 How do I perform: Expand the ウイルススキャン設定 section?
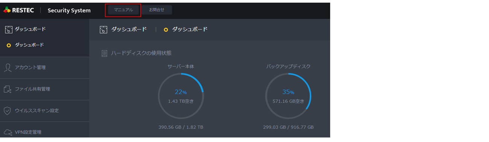44,111
